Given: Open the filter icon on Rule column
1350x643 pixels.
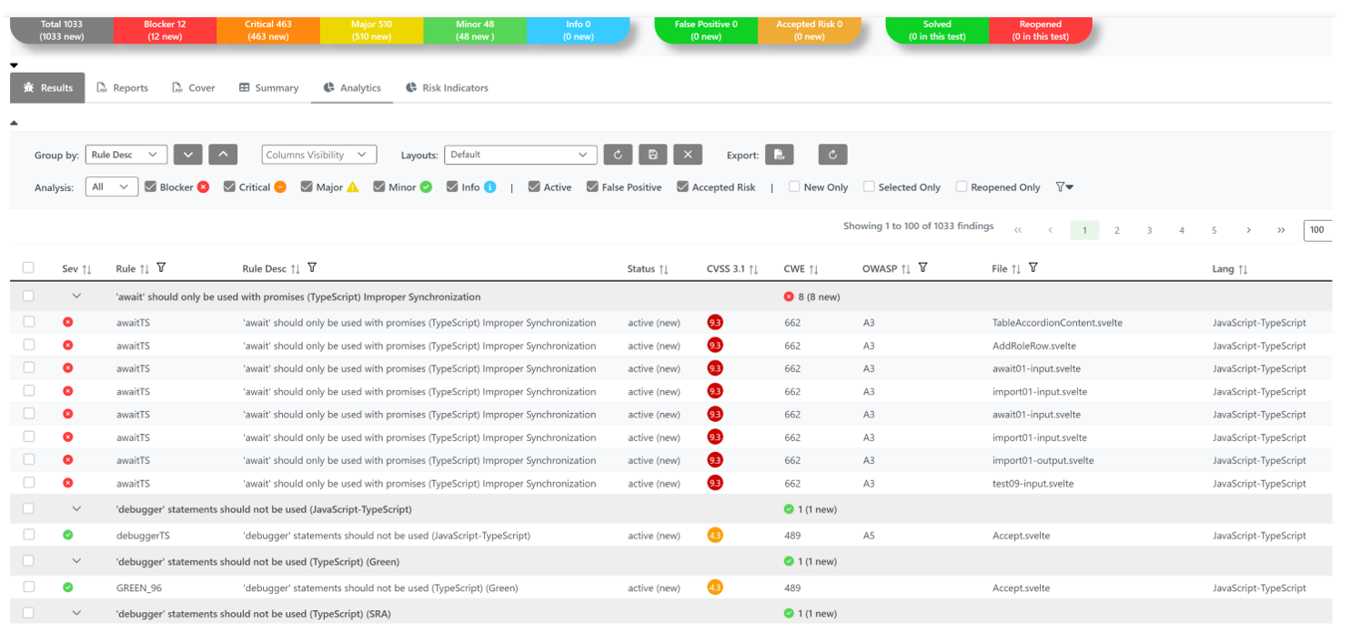Looking at the screenshot, I should coord(161,268).
